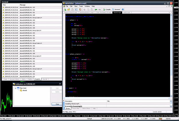179x121 pixels.
Task: Click the Edit button in Indicators dialog
Action: coord(57,88)
